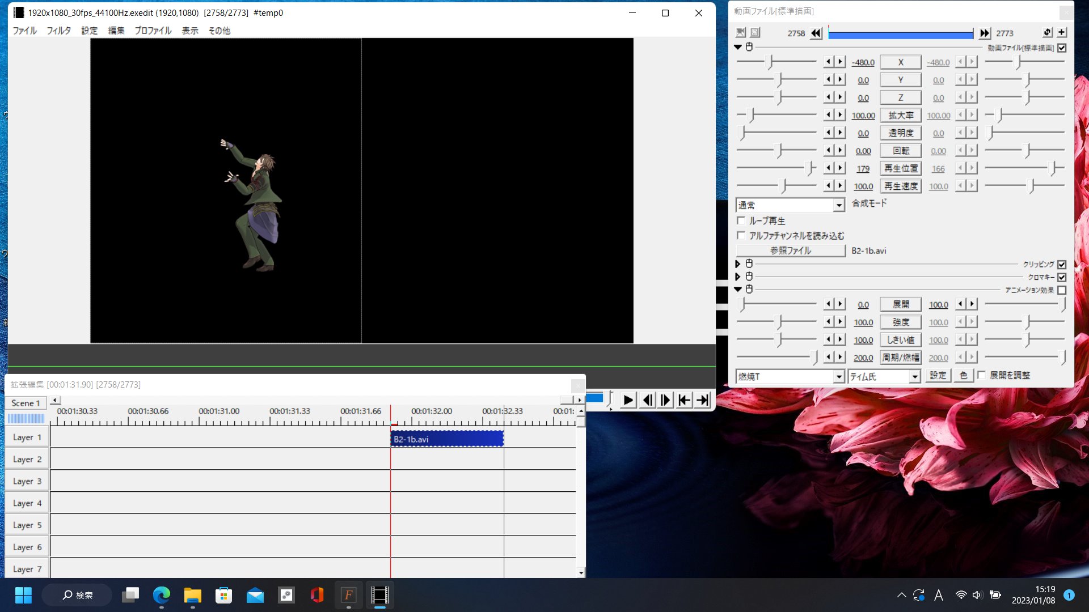Jump to last frame in preview
1089x612 pixels.
click(x=703, y=401)
